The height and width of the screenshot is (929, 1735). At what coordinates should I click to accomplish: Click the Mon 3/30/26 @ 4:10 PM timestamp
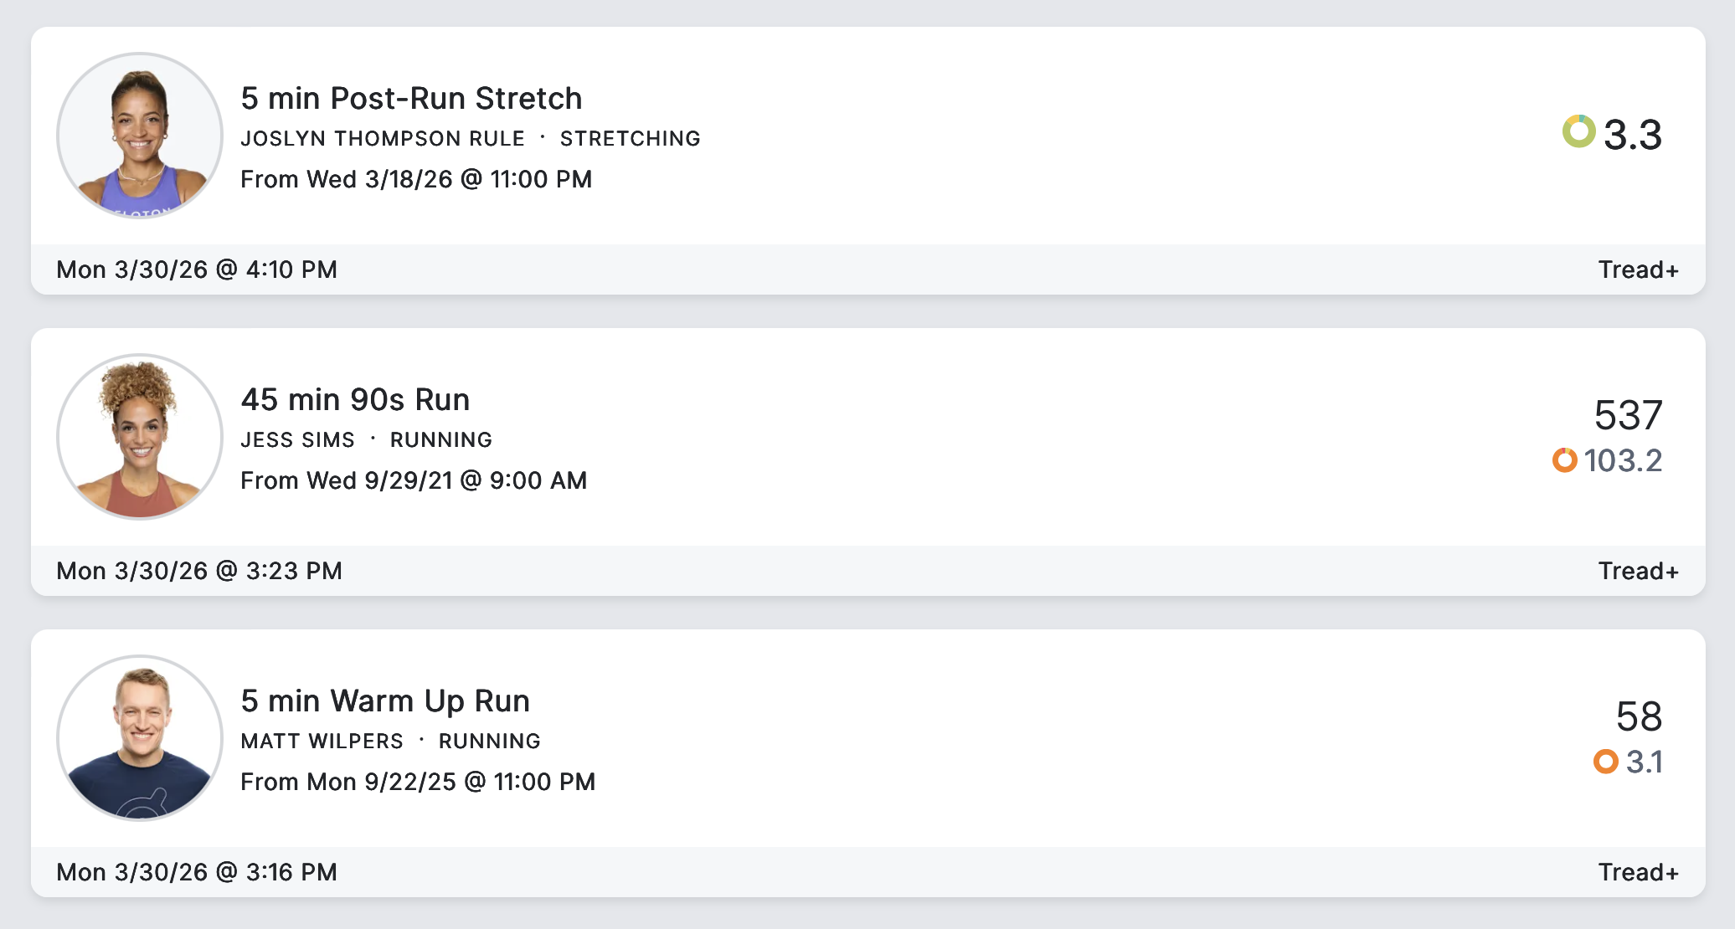[x=197, y=269]
